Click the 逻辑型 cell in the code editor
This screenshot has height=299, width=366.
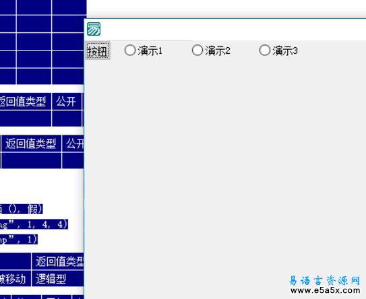click(x=57, y=279)
